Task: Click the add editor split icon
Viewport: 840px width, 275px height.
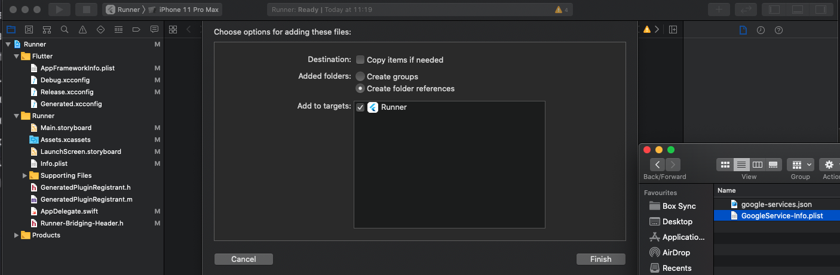Action: pyautogui.click(x=672, y=29)
